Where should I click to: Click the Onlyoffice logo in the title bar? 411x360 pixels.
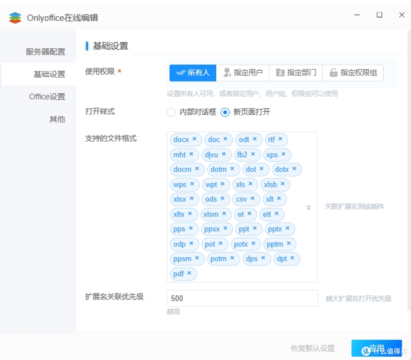point(15,17)
